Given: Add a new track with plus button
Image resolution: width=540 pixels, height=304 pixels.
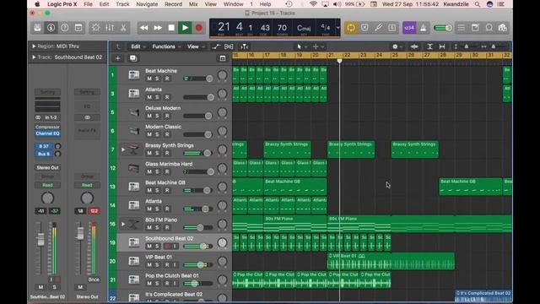Looking at the screenshot, I should tap(118, 58).
